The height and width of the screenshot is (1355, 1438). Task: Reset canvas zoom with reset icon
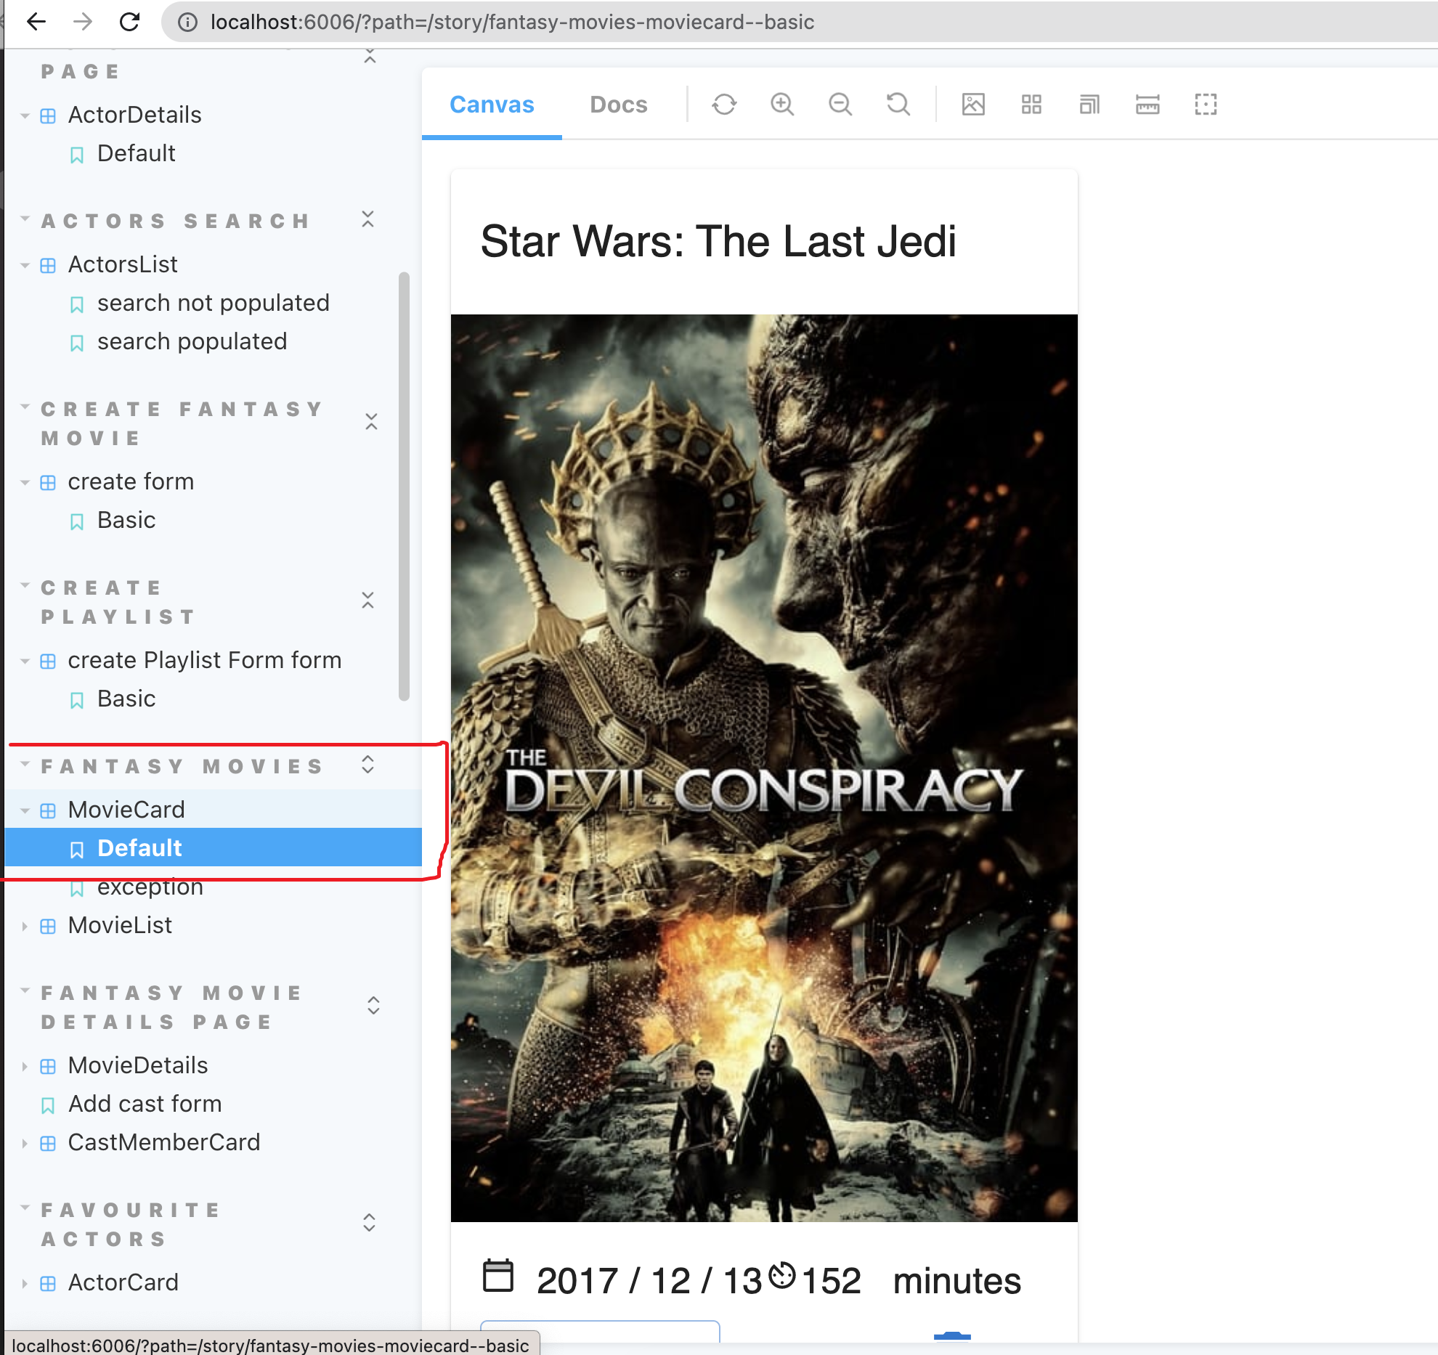click(898, 105)
